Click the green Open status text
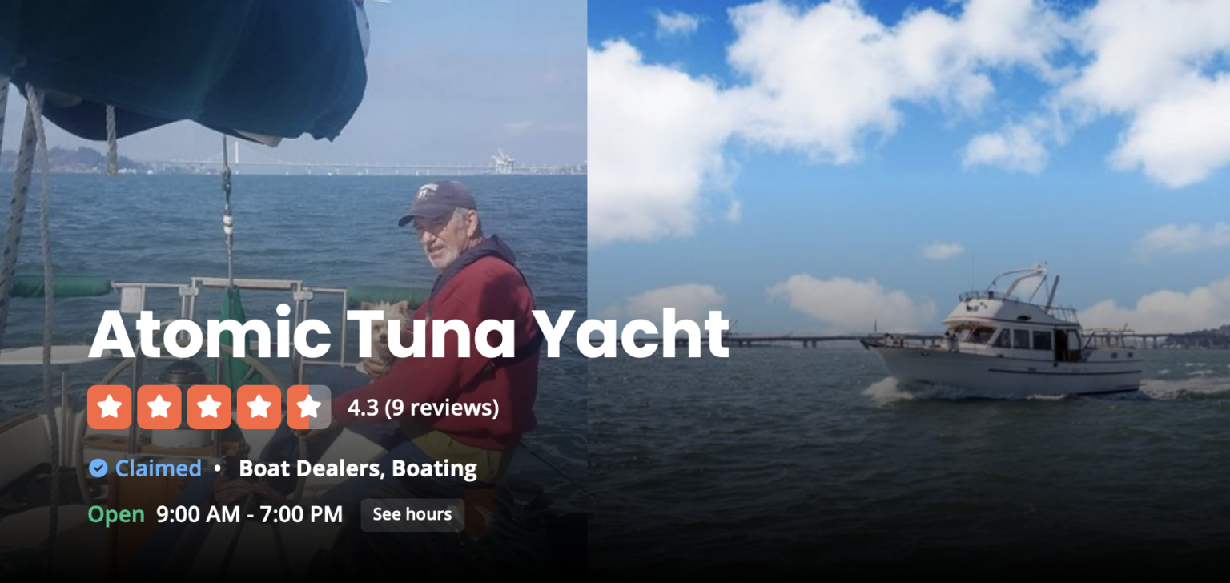The width and height of the screenshot is (1230, 583). [x=116, y=514]
